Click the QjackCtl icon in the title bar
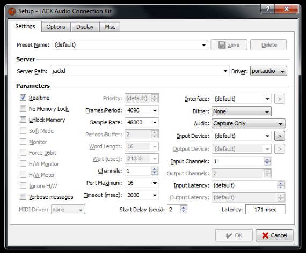 pos(12,11)
